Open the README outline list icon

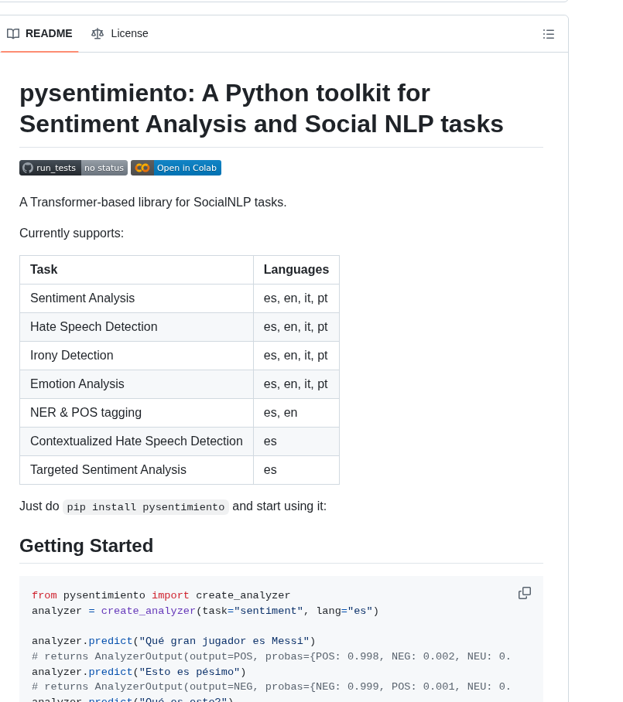tap(549, 34)
